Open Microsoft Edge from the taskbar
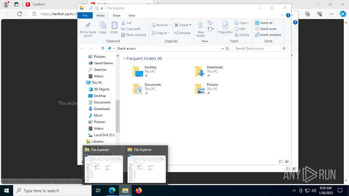This screenshot has height=196, width=349. click(112, 191)
